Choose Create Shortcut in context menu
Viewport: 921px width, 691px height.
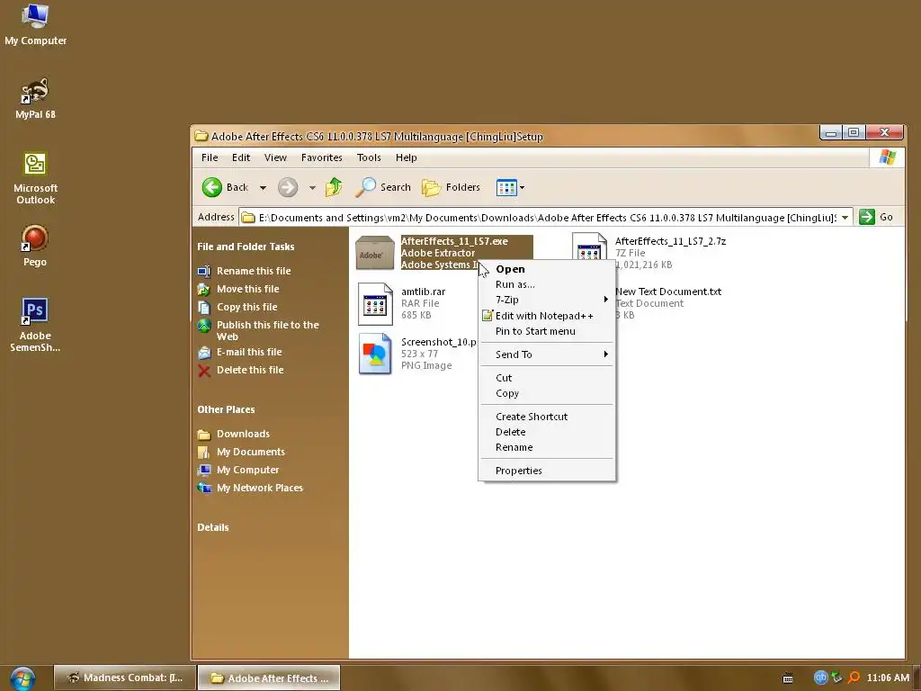(546, 416)
